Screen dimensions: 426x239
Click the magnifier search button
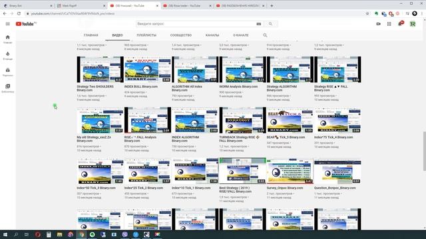270,24
